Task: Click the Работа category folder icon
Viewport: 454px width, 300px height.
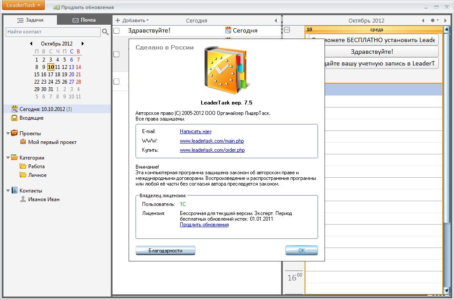Action: (23, 166)
